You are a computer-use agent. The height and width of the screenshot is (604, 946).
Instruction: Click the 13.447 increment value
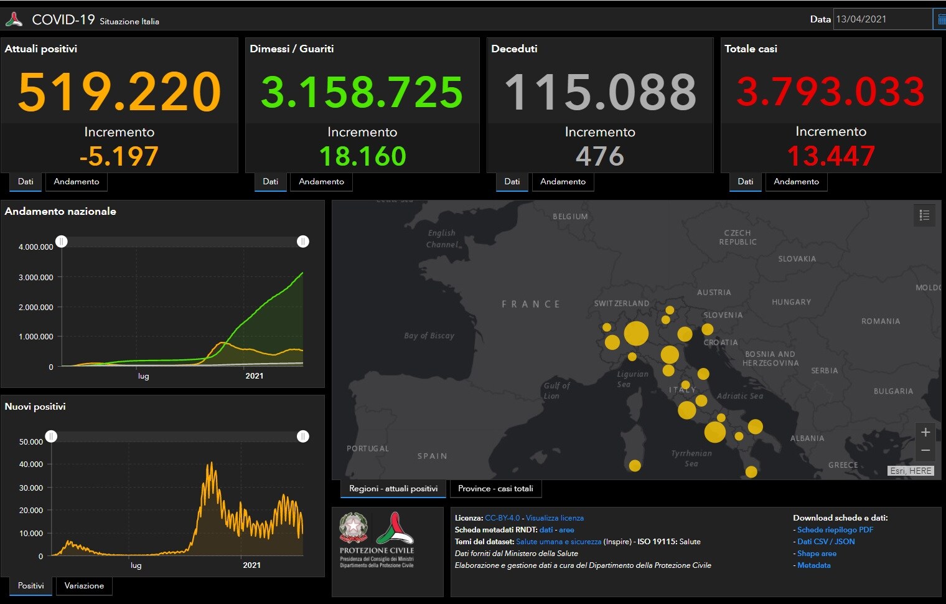[x=831, y=156]
